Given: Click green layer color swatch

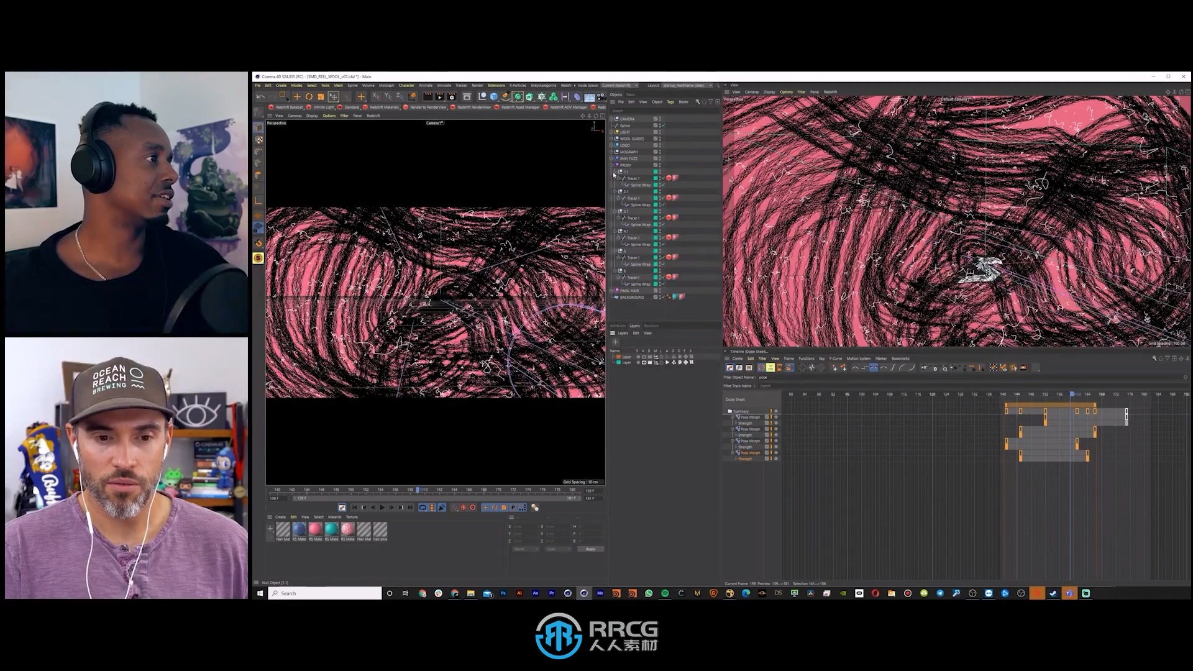Looking at the screenshot, I should click(x=618, y=362).
